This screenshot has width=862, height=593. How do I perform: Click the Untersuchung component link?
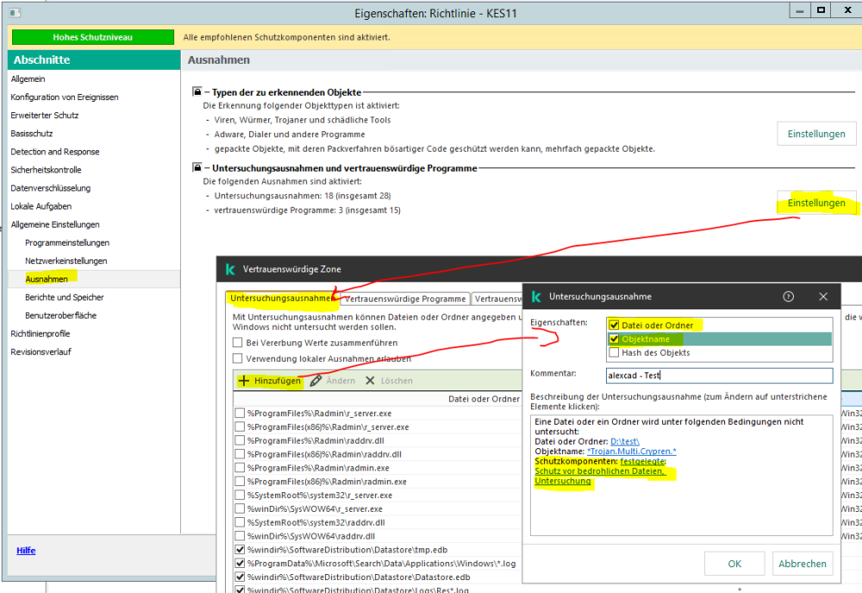click(562, 481)
